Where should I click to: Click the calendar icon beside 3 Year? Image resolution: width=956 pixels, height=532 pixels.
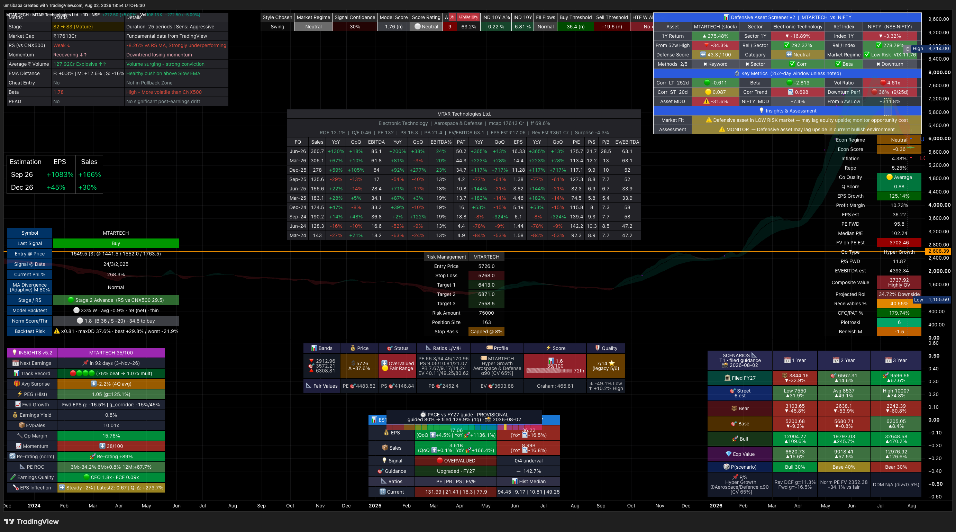click(x=889, y=360)
